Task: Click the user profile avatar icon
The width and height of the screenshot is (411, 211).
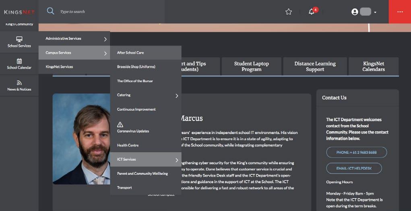Action: (355, 12)
